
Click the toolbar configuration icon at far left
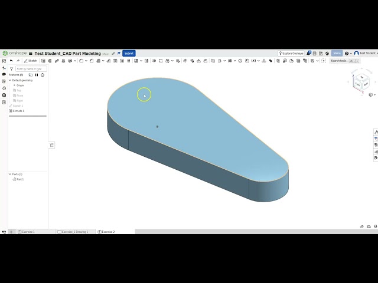coord(4,61)
